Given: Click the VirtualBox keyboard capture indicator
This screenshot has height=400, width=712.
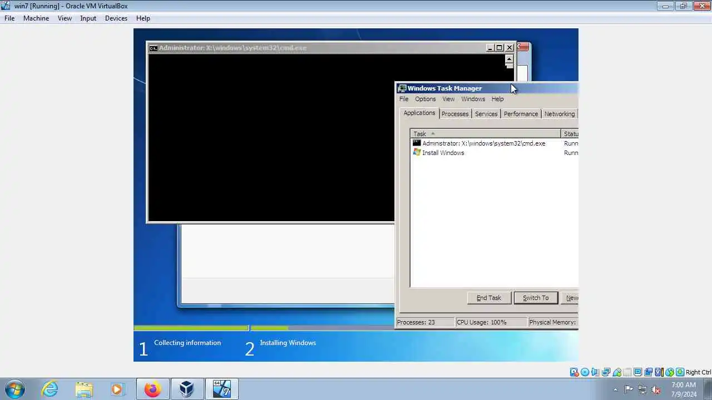Looking at the screenshot, I should coord(680,372).
